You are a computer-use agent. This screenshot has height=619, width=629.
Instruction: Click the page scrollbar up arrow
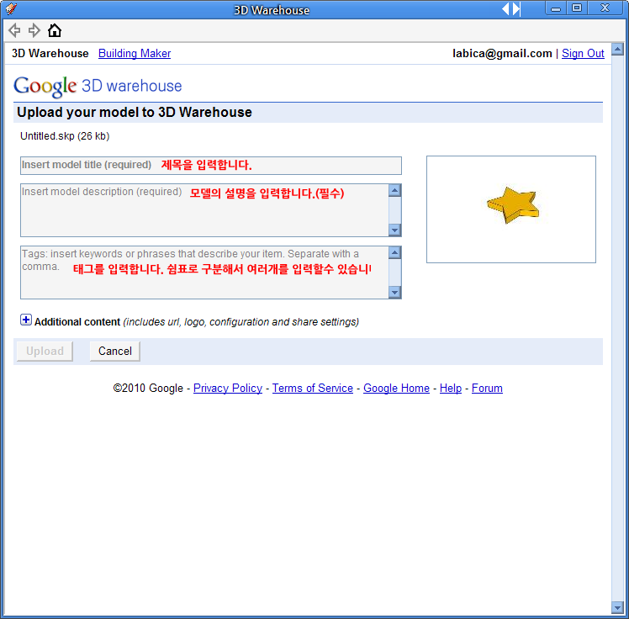point(617,50)
